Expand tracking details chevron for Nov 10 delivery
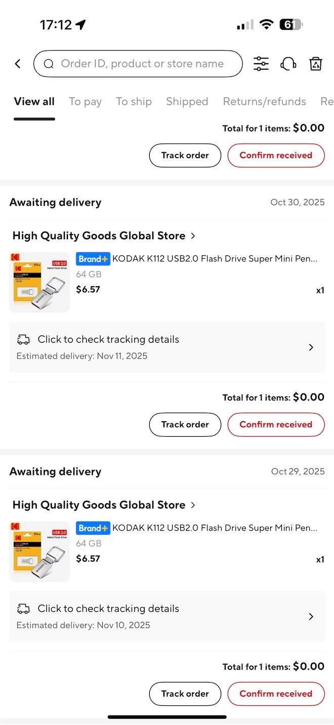The height and width of the screenshot is (725, 334). [x=311, y=616]
